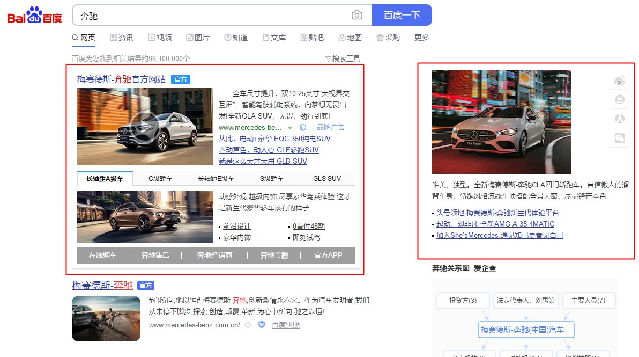Open 梅赛德斯-奔驰官方网站 title link
The width and height of the screenshot is (639, 357).
[122, 79]
